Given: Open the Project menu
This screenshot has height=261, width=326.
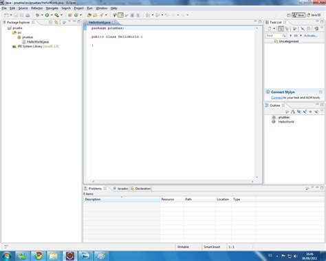Looking at the screenshot, I should pos(78,8).
